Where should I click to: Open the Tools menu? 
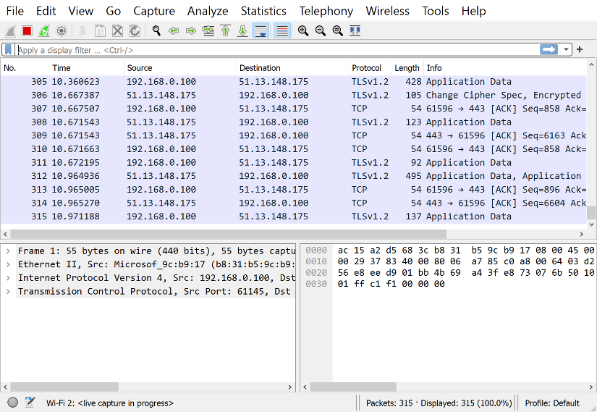436,11
